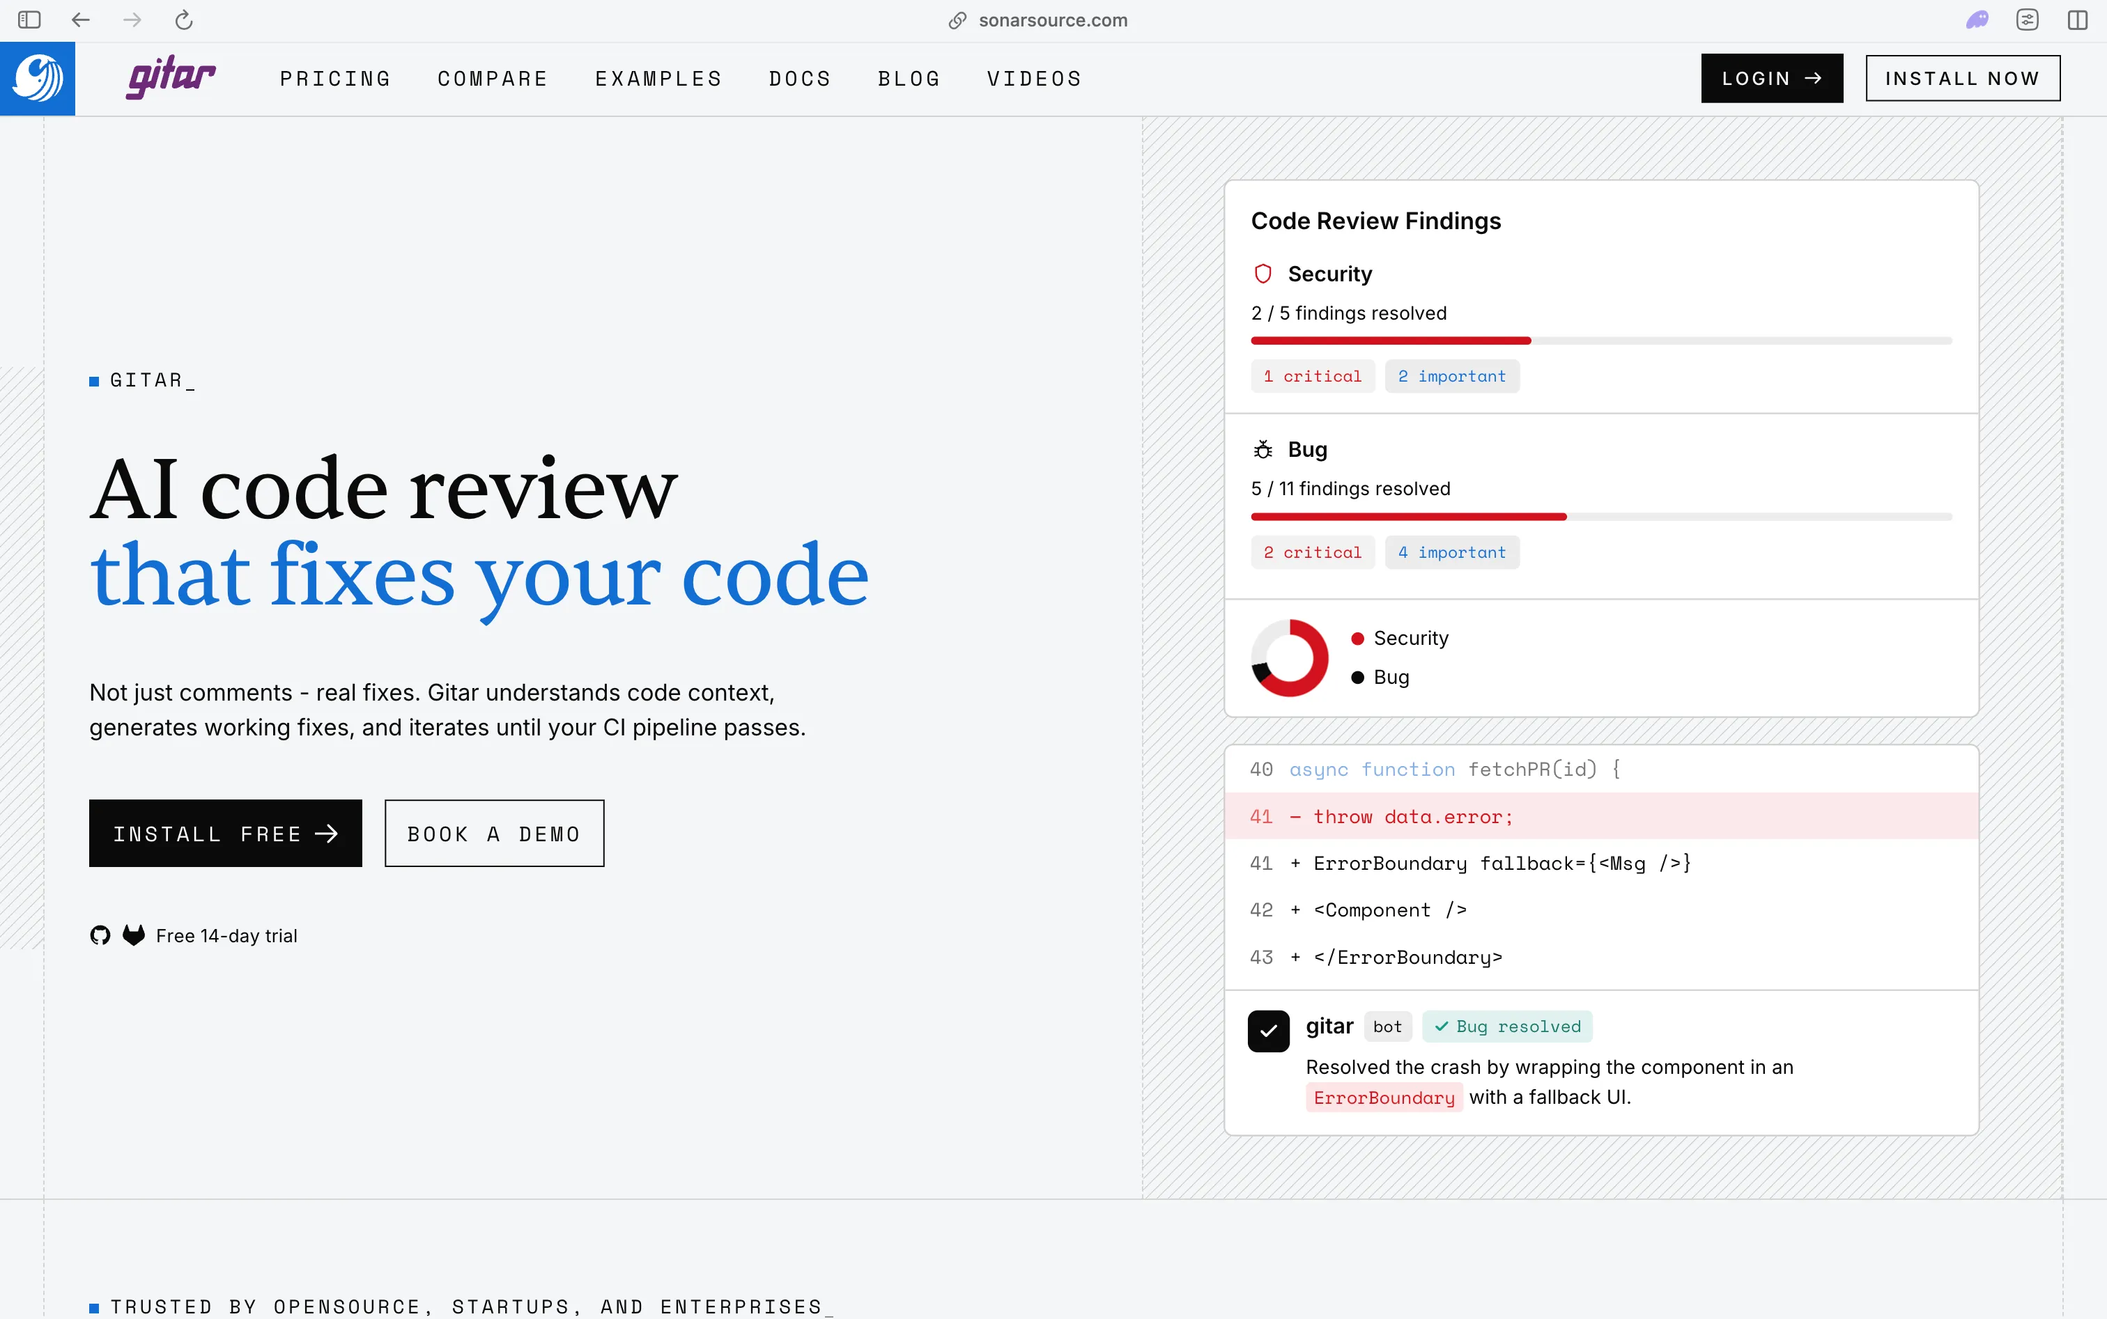Click the LOGIN button
Image resolution: width=2107 pixels, height=1319 pixels.
click(1772, 79)
